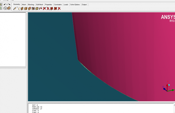Open the Create Body tool
Screen dimensions: 175x113
pos(26,8)
